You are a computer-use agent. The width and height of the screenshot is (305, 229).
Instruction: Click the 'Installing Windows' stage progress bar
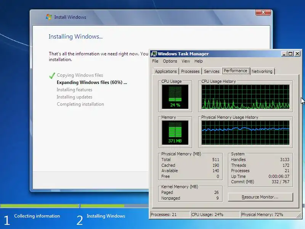(x=115, y=206)
